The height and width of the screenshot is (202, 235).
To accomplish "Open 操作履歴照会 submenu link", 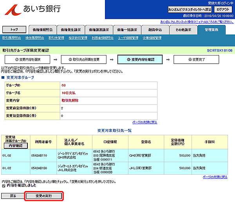I will click(34, 38).
